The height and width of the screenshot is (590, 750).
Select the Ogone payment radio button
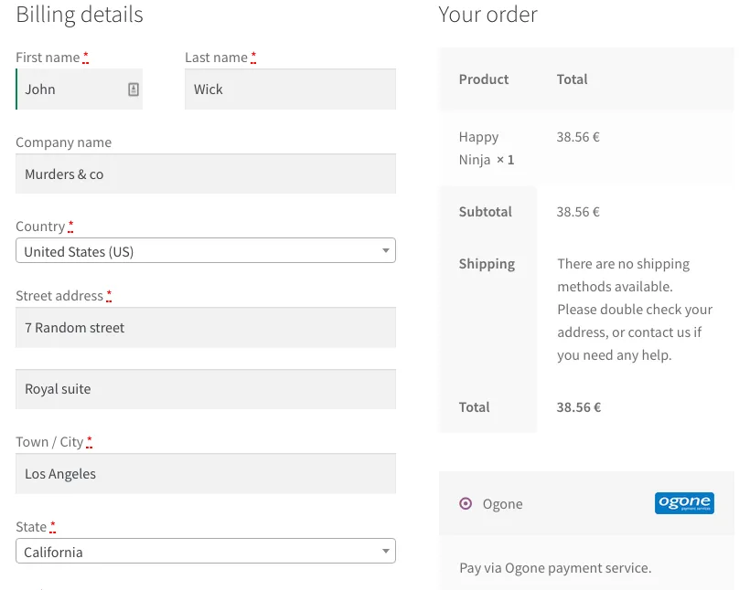coord(466,503)
